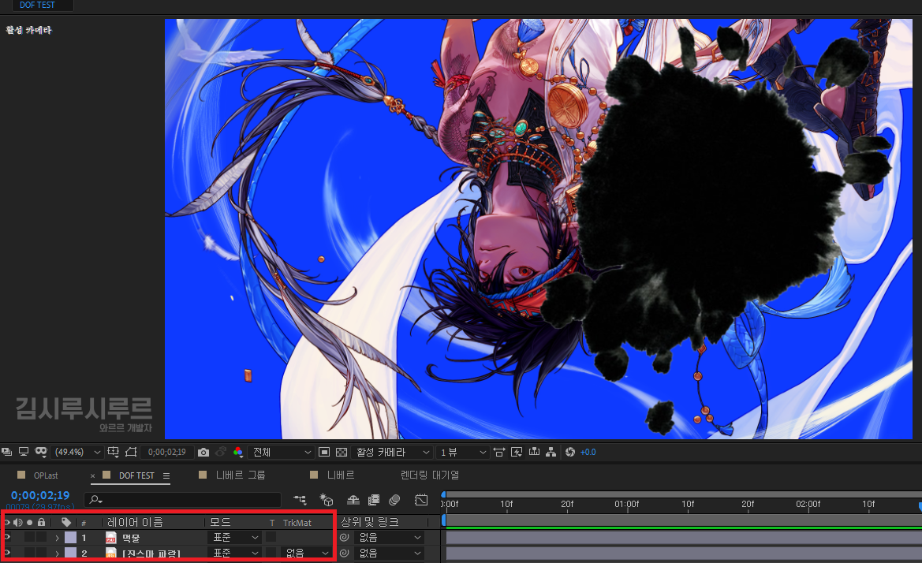
Task: Open the parent 없음 dropdown for layer 2
Action: [x=389, y=553]
